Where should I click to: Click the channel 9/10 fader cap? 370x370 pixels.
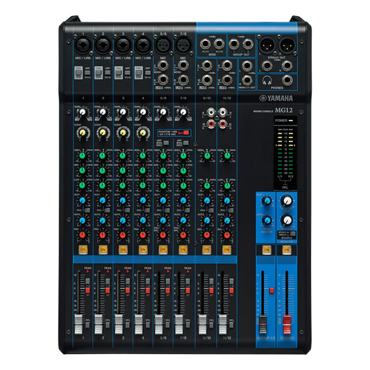click(203, 324)
